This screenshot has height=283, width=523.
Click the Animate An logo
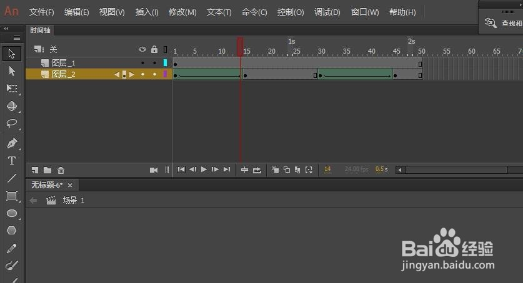tap(11, 11)
